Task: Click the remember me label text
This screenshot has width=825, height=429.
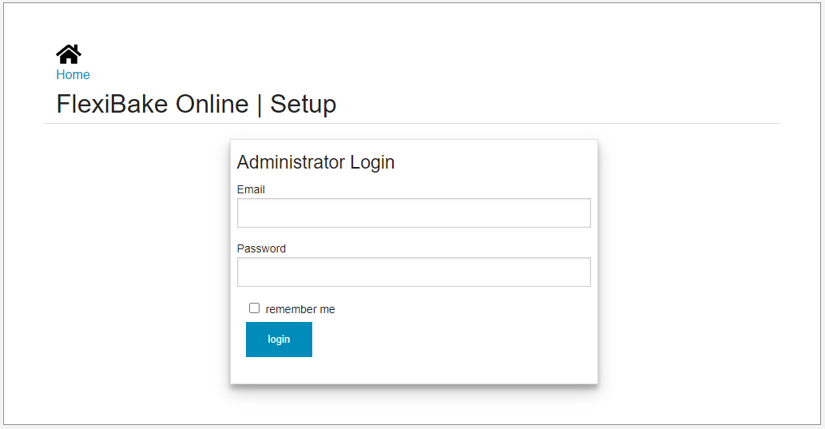Action: pos(300,309)
